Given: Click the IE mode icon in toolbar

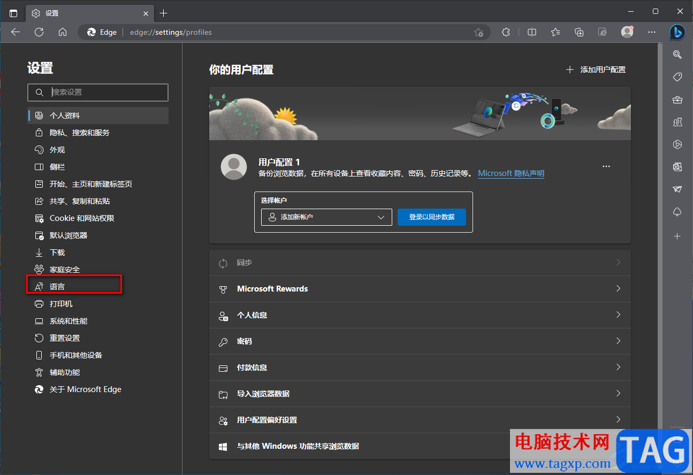Looking at the screenshot, I should 603,32.
